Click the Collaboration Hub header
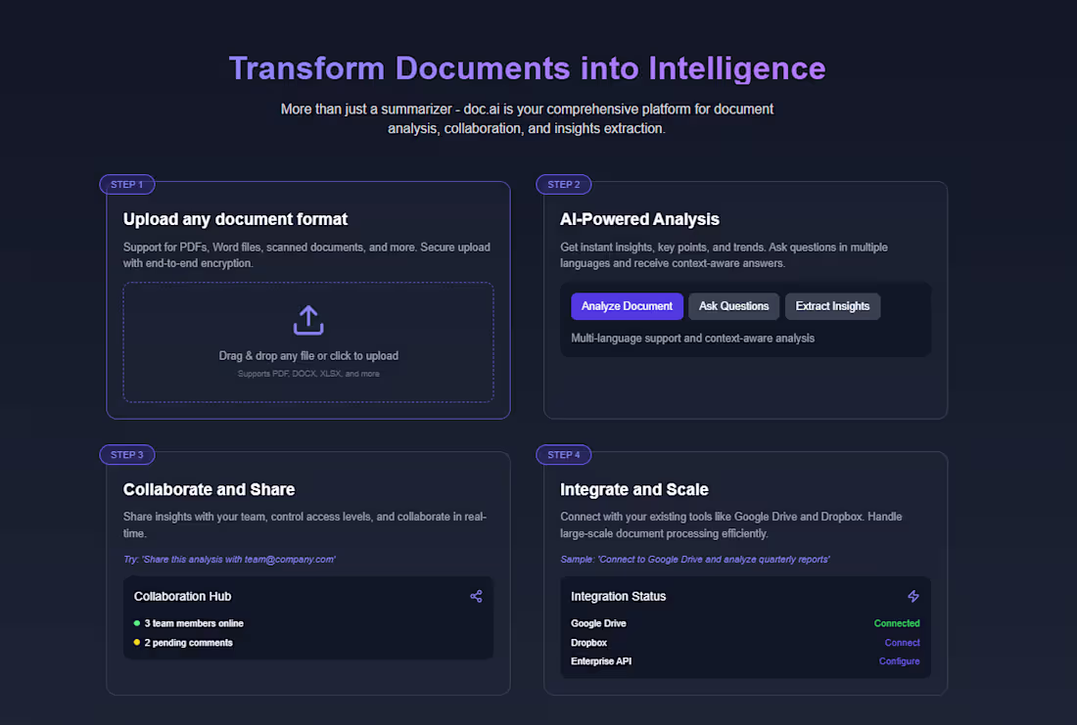Screen dimensions: 1077x725 coord(183,596)
